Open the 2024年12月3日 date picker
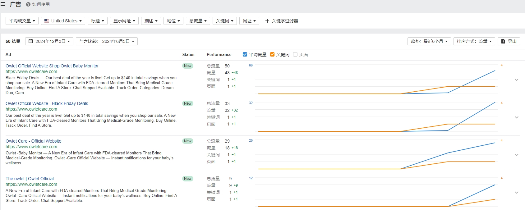This screenshot has width=525, height=210. (49, 41)
